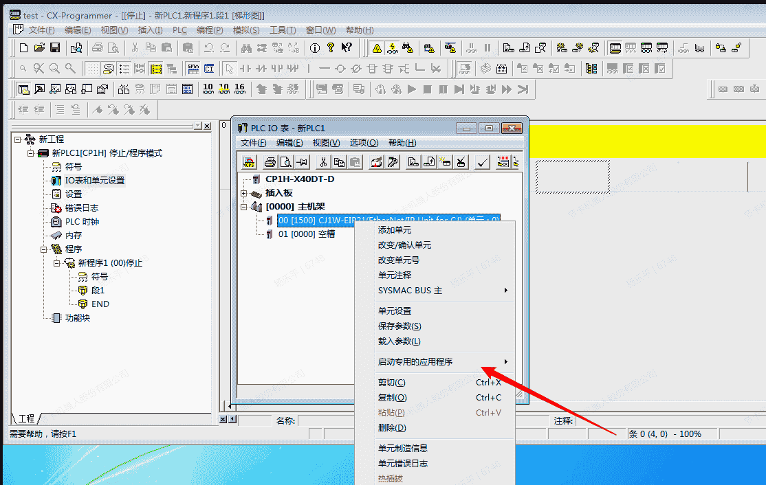The height and width of the screenshot is (485, 766).
Task: Click the binoculars Find icon
Action: click(245, 47)
